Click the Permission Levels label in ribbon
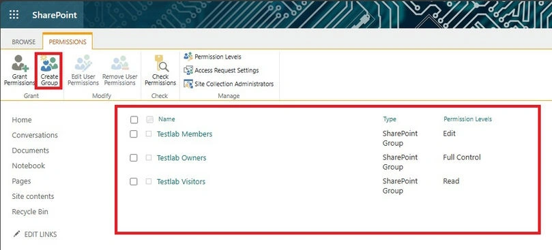This screenshot has width=552, height=250. pyautogui.click(x=218, y=57)
